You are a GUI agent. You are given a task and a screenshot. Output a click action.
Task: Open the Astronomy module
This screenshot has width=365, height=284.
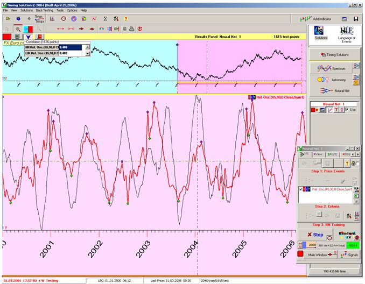pos(332,80)
